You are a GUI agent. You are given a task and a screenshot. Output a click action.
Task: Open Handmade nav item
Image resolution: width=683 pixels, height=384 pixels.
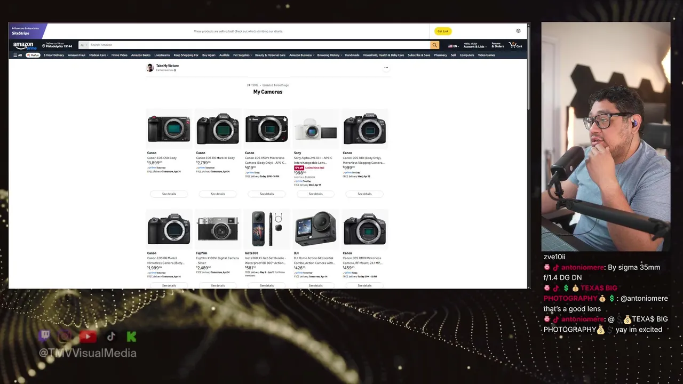pos(352,55)
